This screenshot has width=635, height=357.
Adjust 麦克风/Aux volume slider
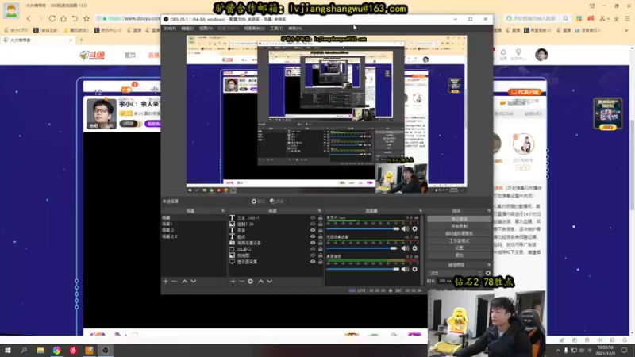tap(364, 228)
